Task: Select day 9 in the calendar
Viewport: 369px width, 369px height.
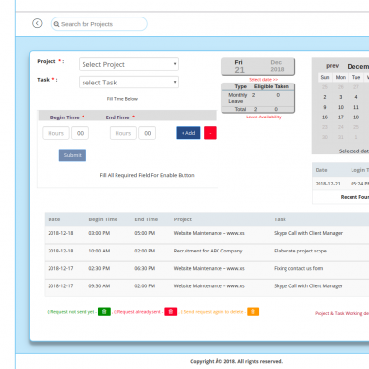Action: click(325, 107)
